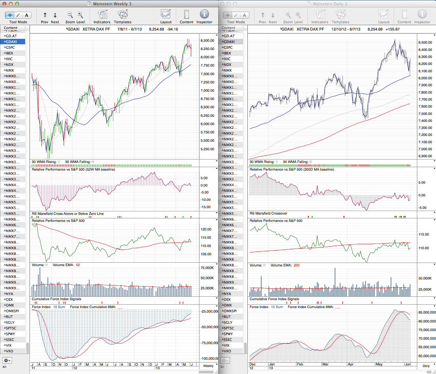Select crosshair tool mode in Weekly window
436x374 pixels.
pos(10,15)
